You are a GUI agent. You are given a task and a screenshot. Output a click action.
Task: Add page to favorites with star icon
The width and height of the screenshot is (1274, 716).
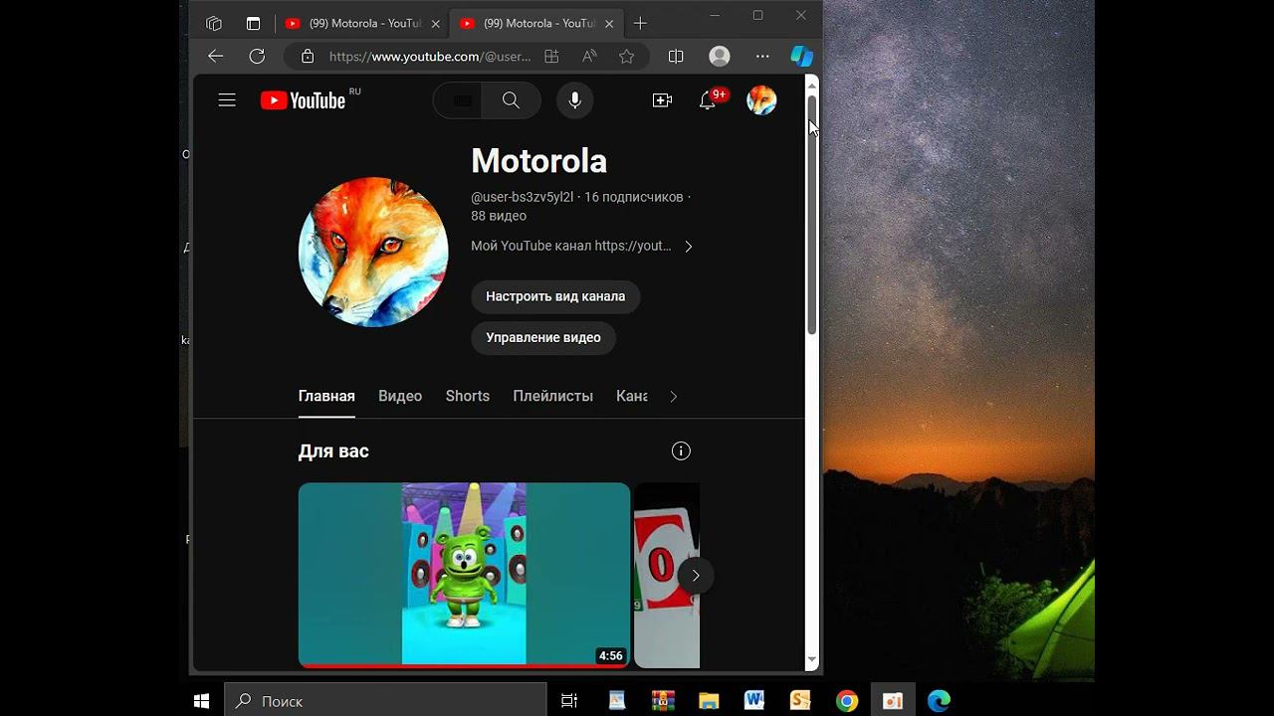[626, 57]
